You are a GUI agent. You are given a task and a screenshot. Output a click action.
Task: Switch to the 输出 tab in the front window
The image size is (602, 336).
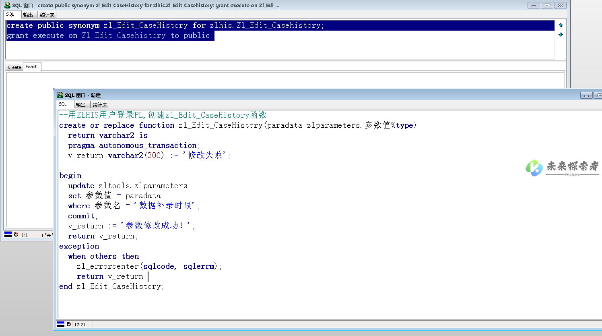tap(81, 105)
